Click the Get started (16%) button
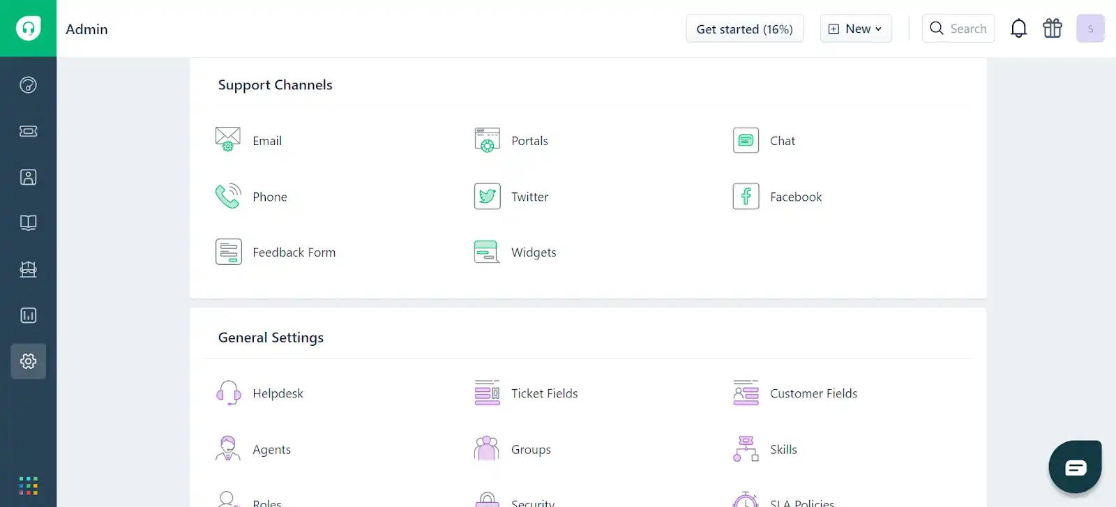The image size is (1116, 507). point(745,29)
